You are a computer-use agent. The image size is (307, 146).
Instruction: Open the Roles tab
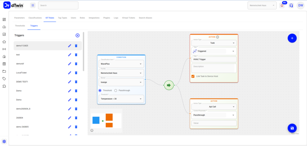click(83, 18)
